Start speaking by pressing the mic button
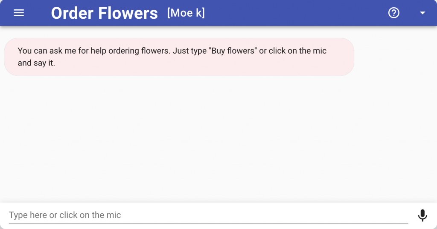Viewport: 437px width, 229px height. pyautogui.click(x=422, y=215)
